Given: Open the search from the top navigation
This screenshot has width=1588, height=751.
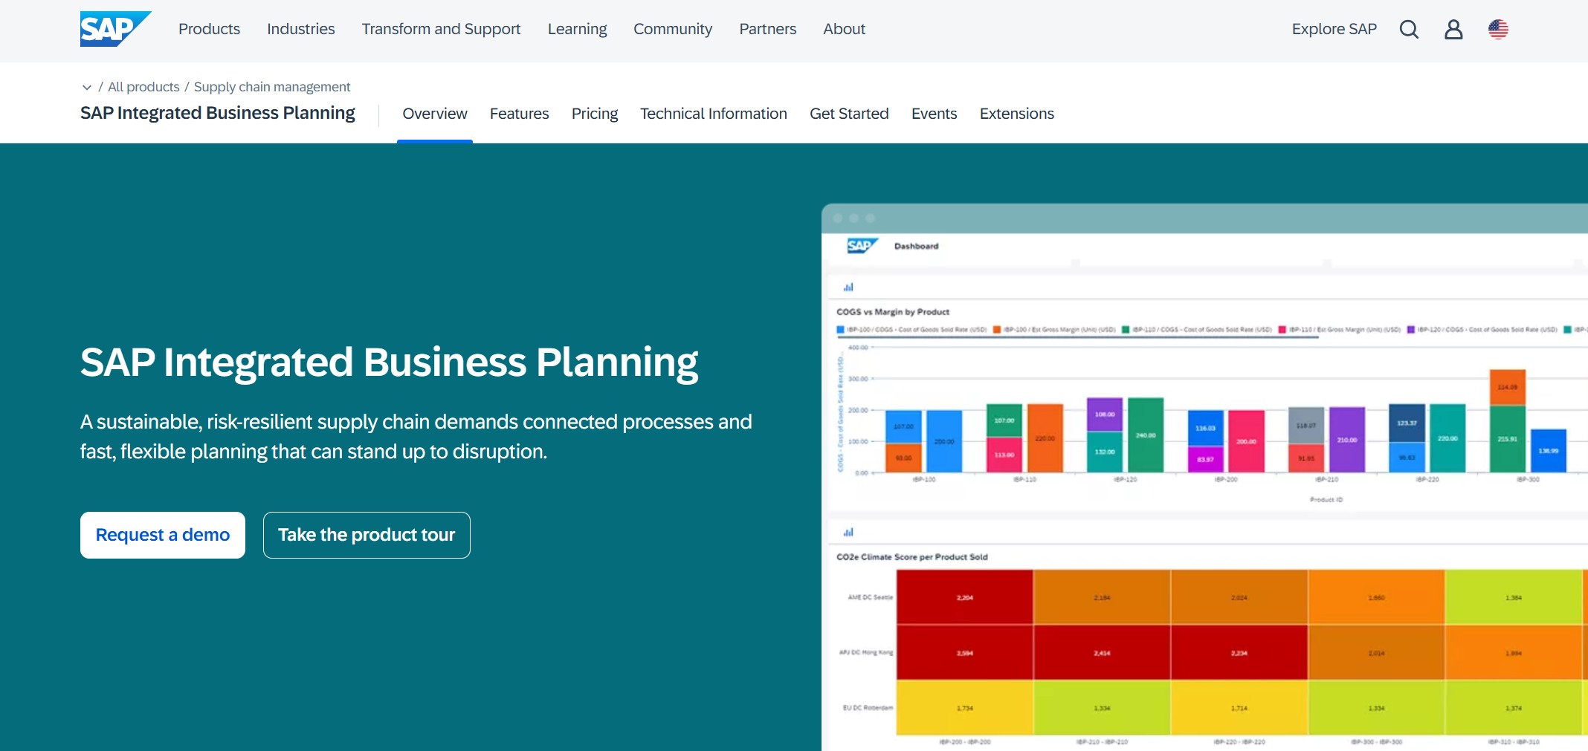Looking at the screenshot, I should pos(1409,30).
